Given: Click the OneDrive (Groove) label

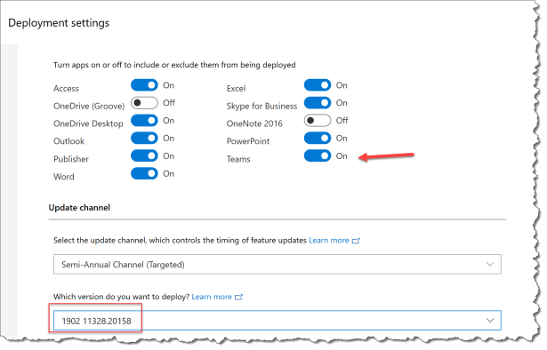Looking at the screenshot, I should pos(89,107).
